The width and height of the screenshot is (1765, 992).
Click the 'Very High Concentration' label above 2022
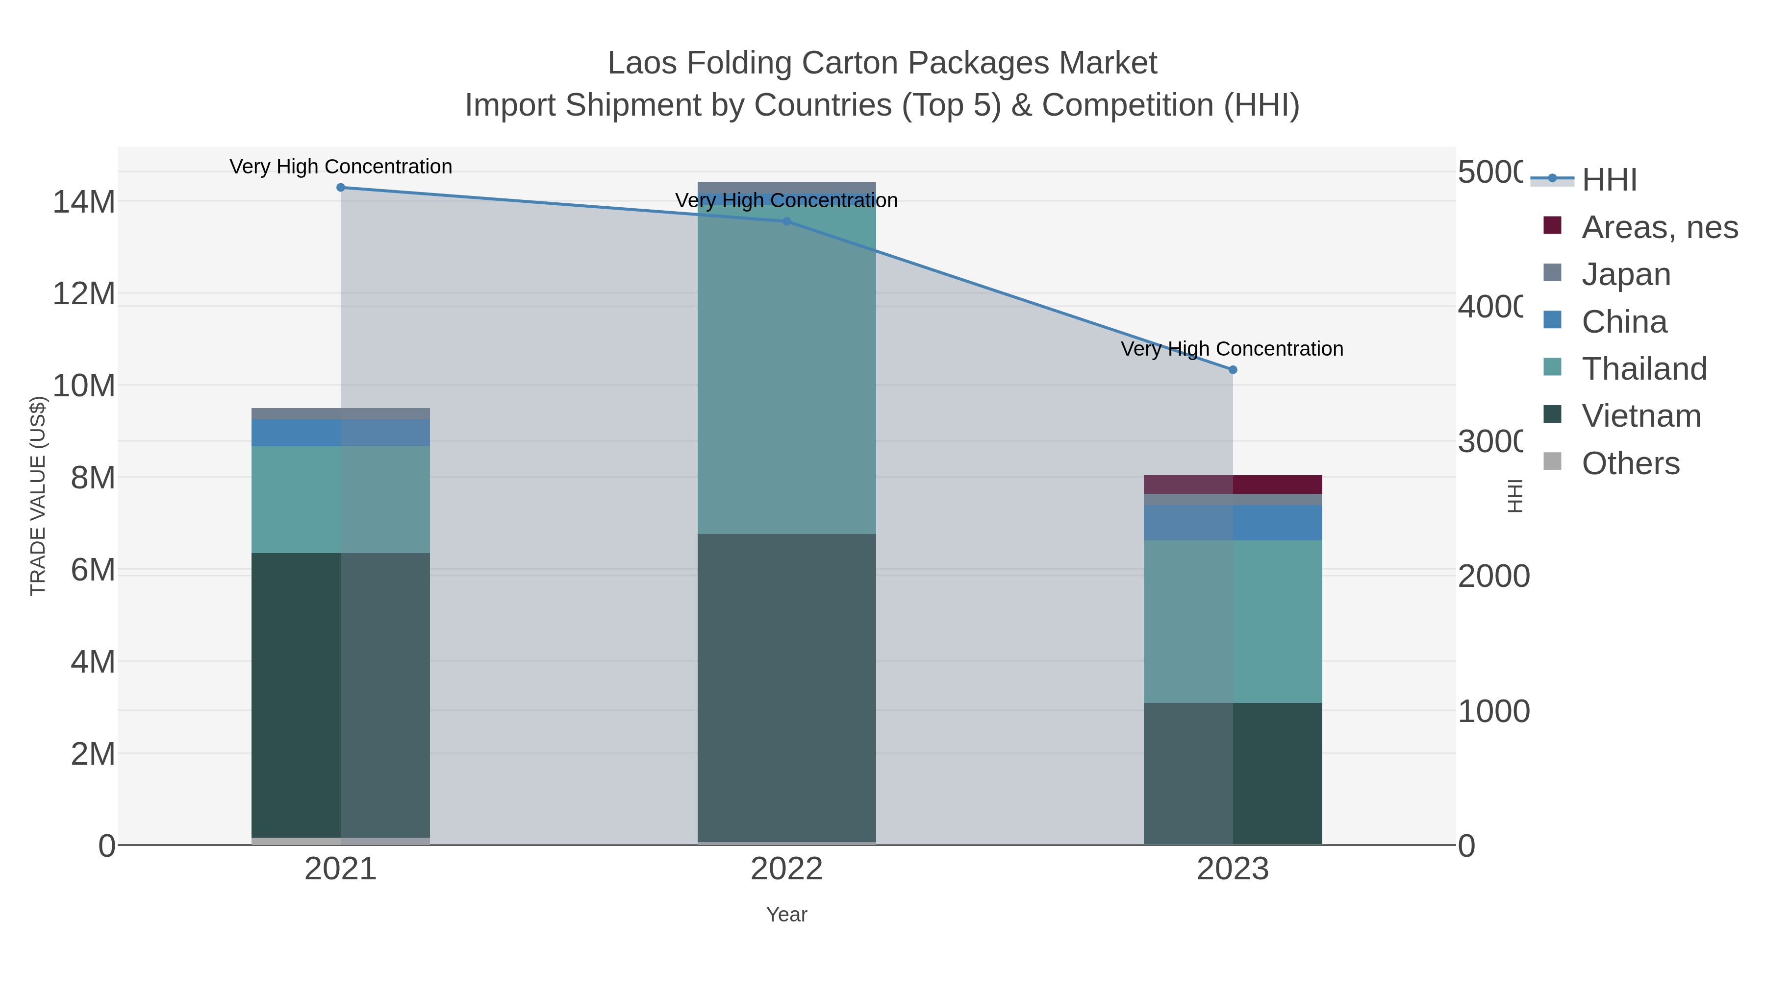[786, 200]
